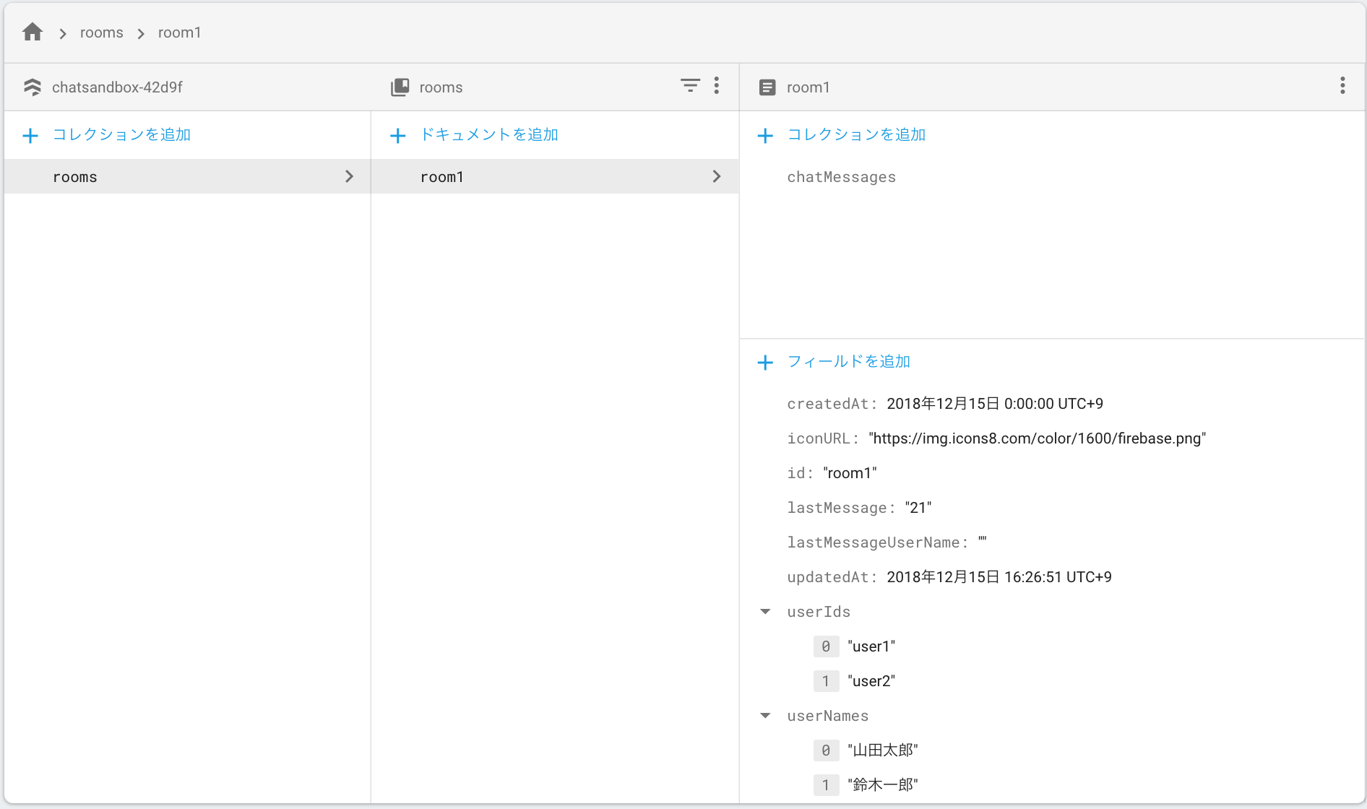Open the filter icon in the rooms panel

point(690,86)
